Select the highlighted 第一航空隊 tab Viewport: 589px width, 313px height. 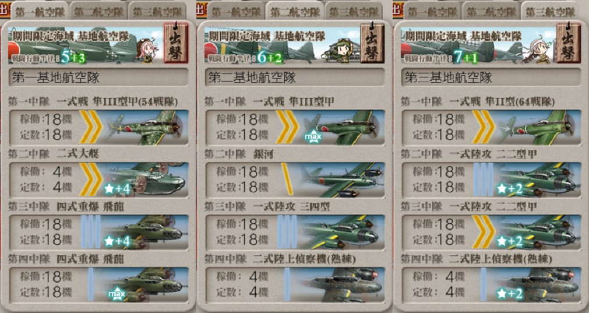point(40,11)
